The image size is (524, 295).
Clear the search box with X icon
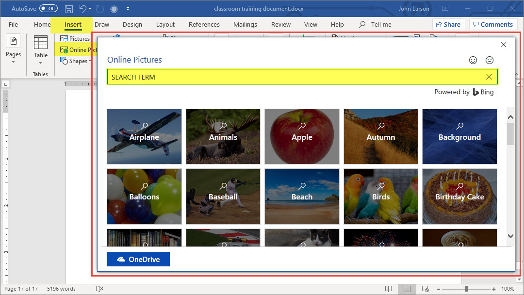[489, 77]
